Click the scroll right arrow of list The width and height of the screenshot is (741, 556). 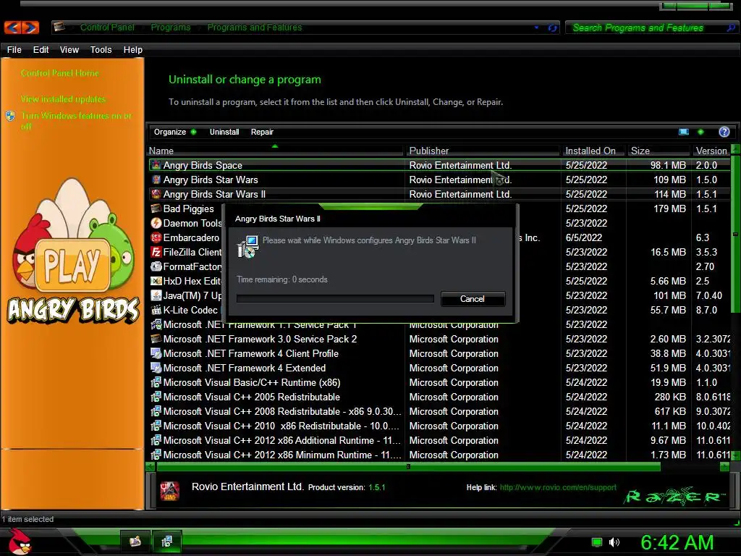tap(724, 467)
